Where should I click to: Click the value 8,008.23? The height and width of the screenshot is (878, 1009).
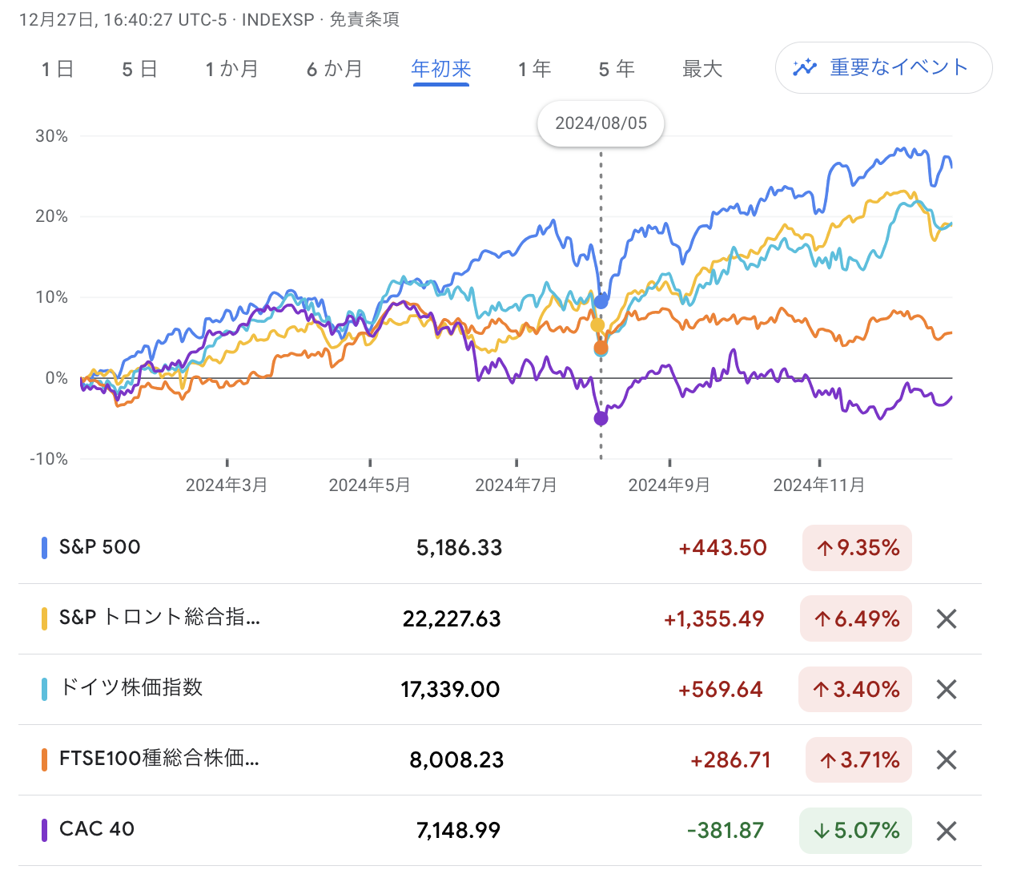(x=456, y=759)
